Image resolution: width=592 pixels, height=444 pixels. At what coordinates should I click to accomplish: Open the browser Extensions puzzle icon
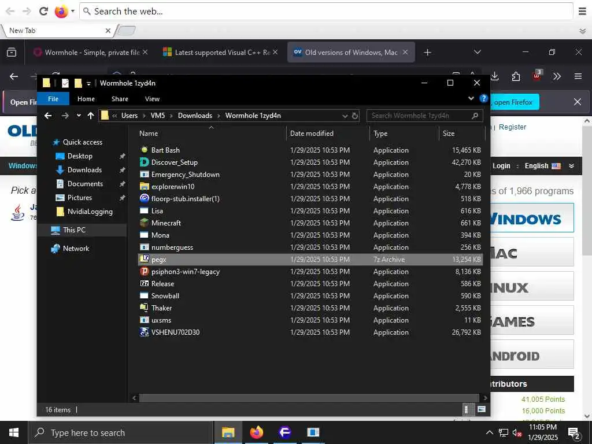(x=516, y=77)
